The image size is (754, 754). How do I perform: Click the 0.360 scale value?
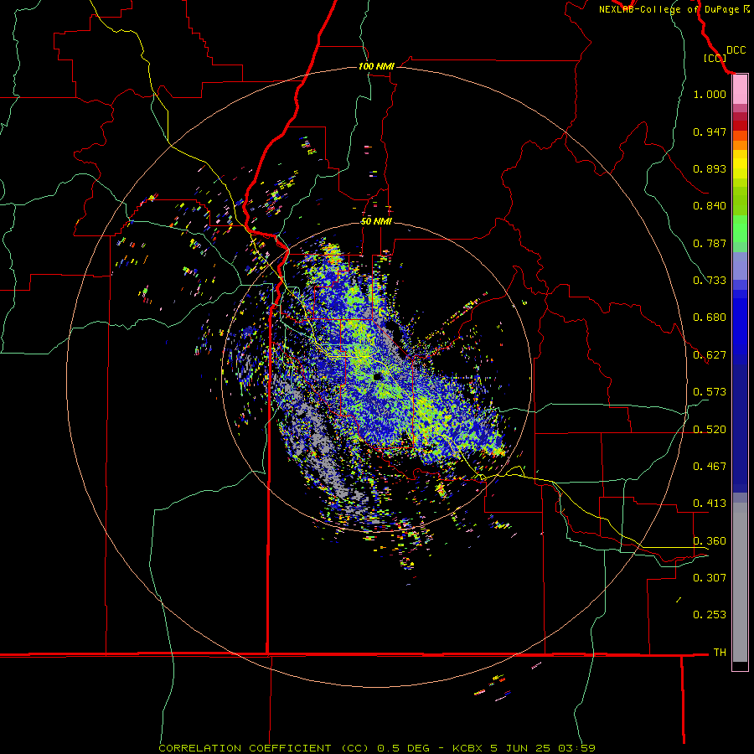pyautogui.click(x=710, y=541)
